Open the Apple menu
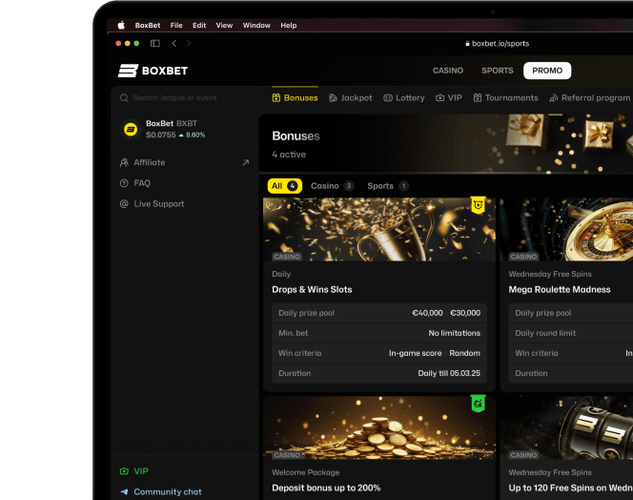 (x=121, y=25)
